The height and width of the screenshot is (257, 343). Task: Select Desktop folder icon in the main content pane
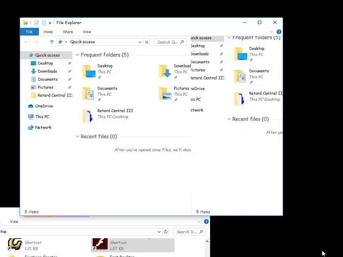89,71
